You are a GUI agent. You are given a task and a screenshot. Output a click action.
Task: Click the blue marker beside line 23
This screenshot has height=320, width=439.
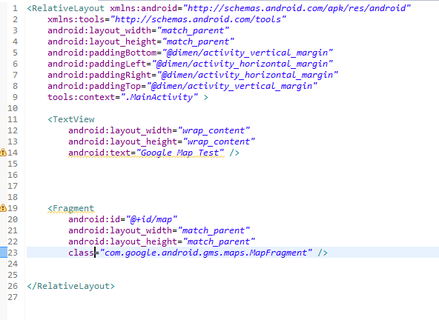click(x=4, y=253)
